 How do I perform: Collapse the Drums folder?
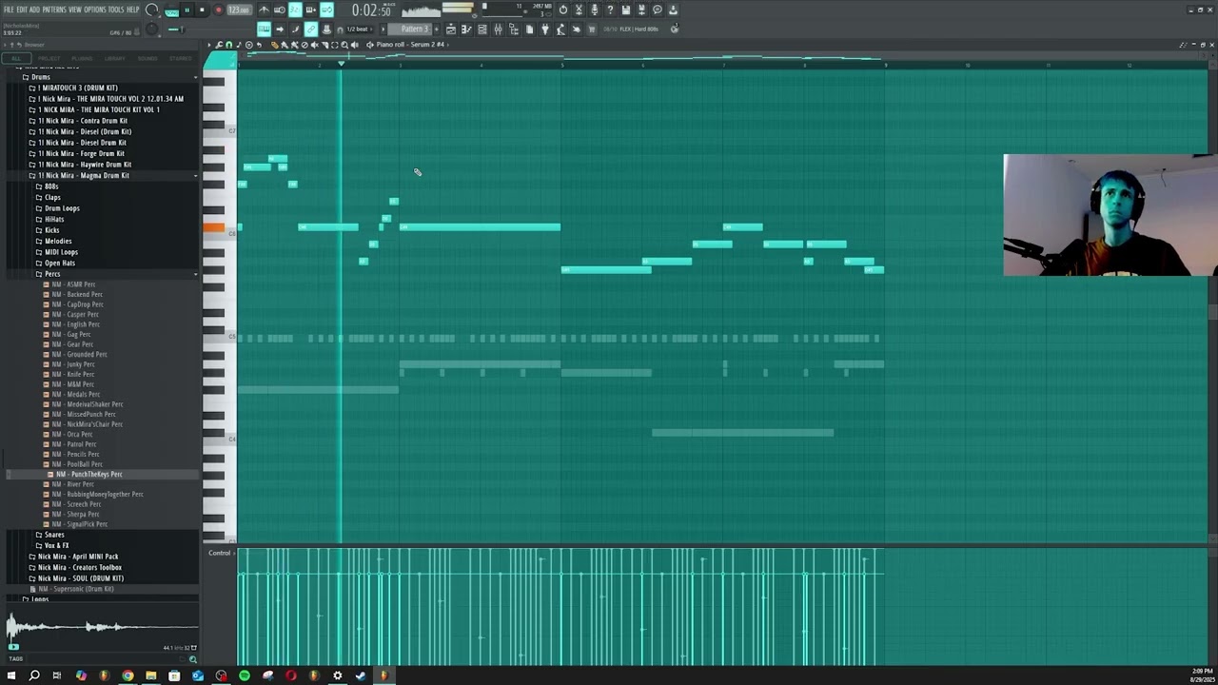tap(41, 77)
